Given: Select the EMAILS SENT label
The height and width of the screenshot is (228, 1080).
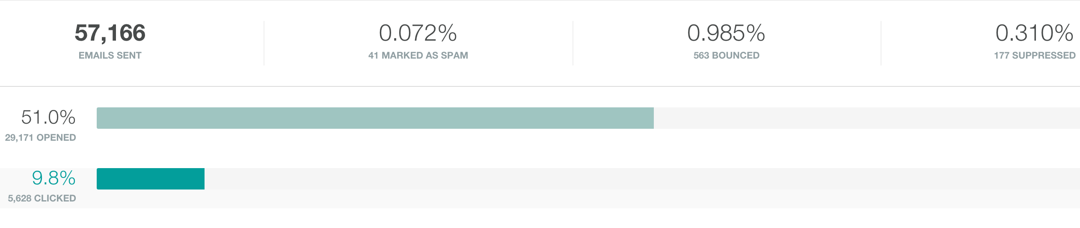Looking at the screenshot, I should click(110, 56).
